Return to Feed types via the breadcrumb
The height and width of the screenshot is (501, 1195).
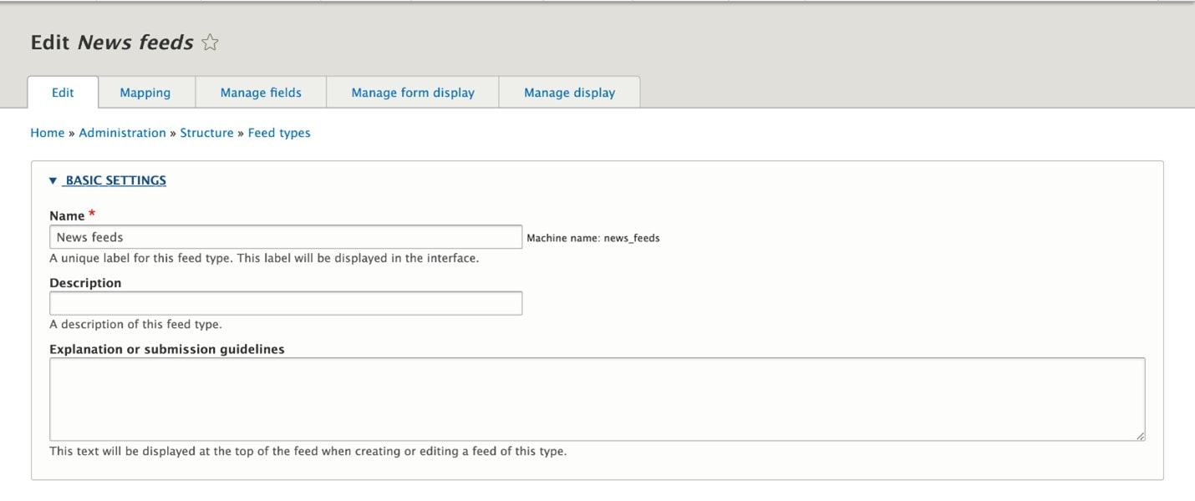click(279, 133)
